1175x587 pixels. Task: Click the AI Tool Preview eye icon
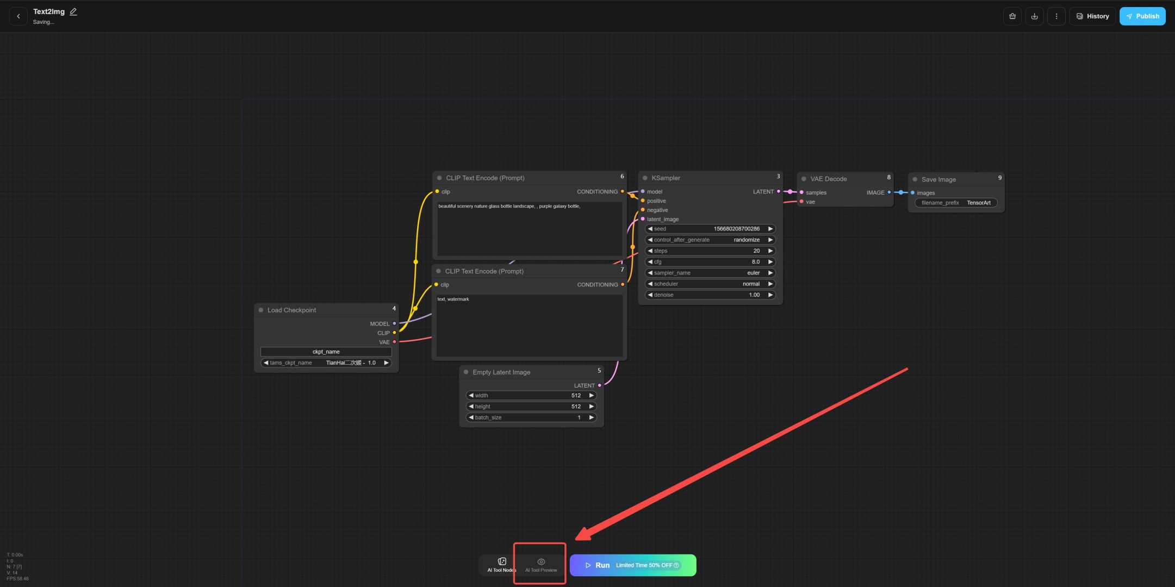click(x=541, y=562)
